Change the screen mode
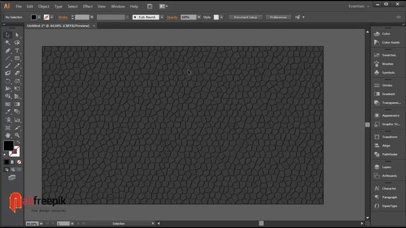 [12, 177]
